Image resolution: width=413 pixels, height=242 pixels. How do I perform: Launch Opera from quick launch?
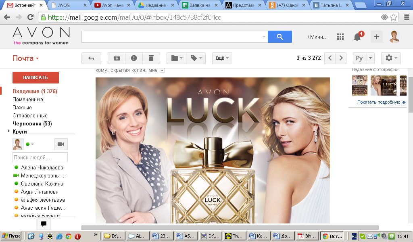coord(78,236)
